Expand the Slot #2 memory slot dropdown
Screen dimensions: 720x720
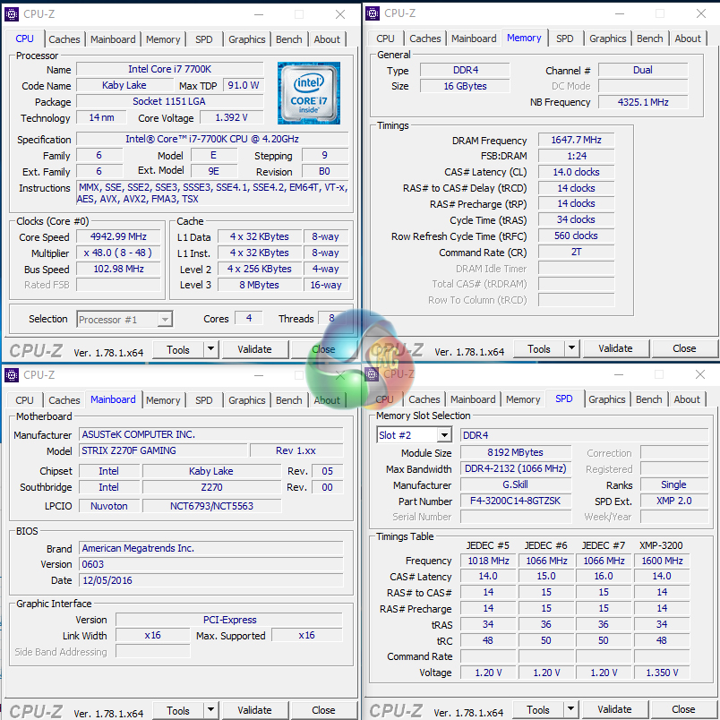tap(443, 435)
